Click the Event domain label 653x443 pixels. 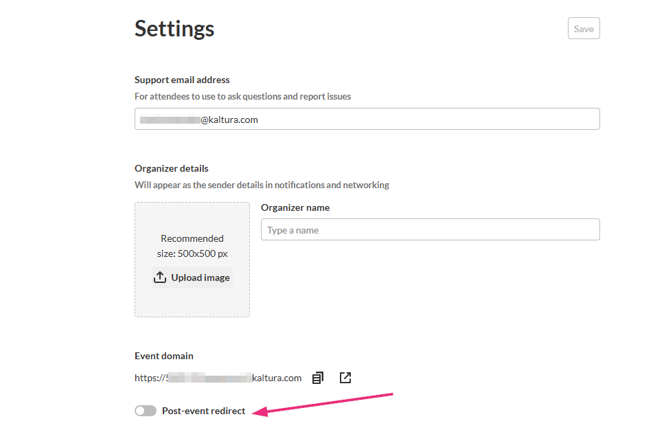[164, 356]
